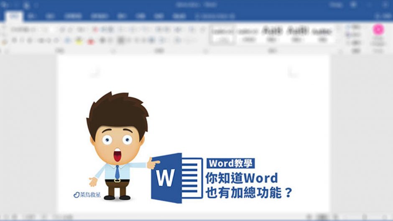
Task: Expand the styles gallery
Action: (339, 41)
